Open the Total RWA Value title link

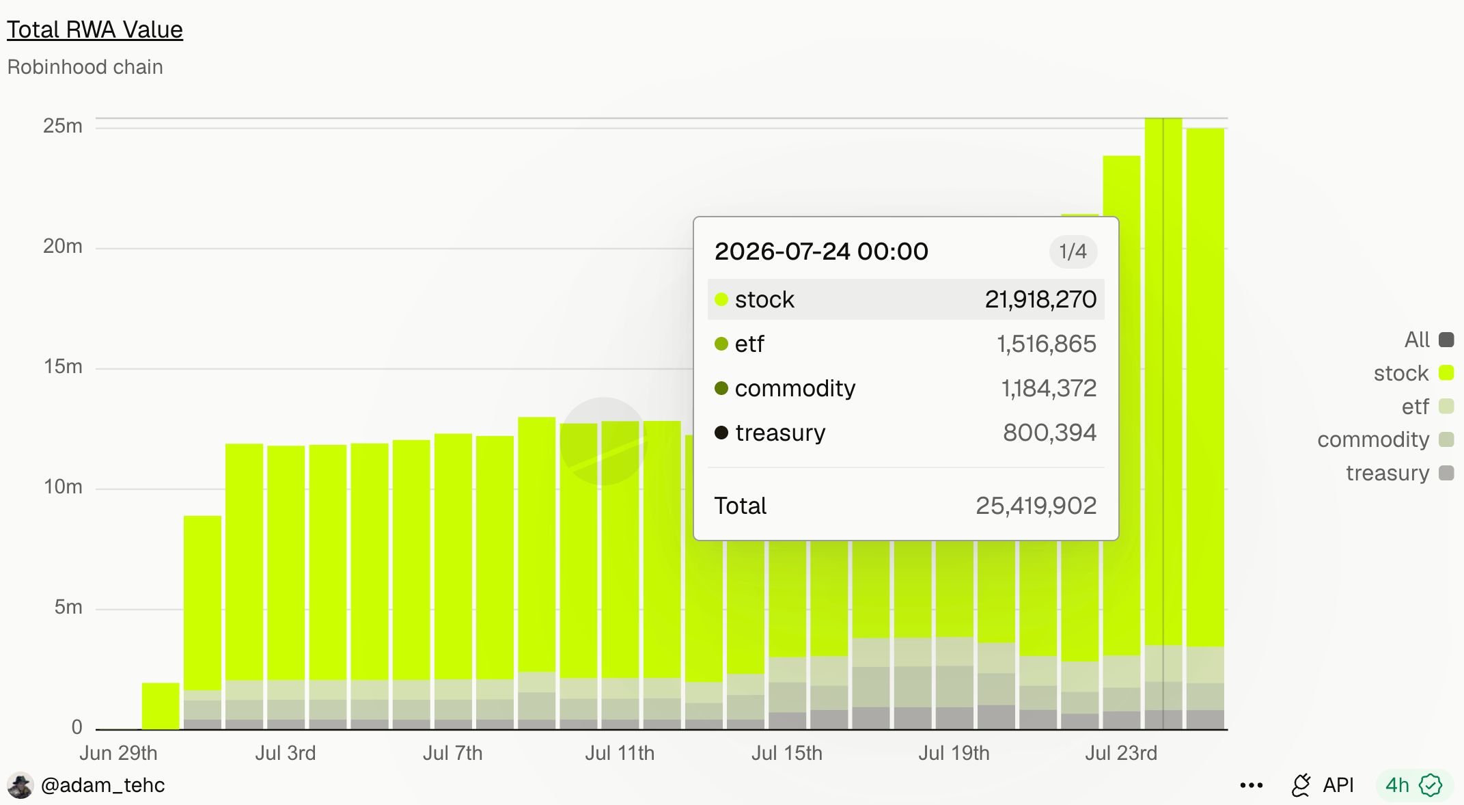point(95,29)
